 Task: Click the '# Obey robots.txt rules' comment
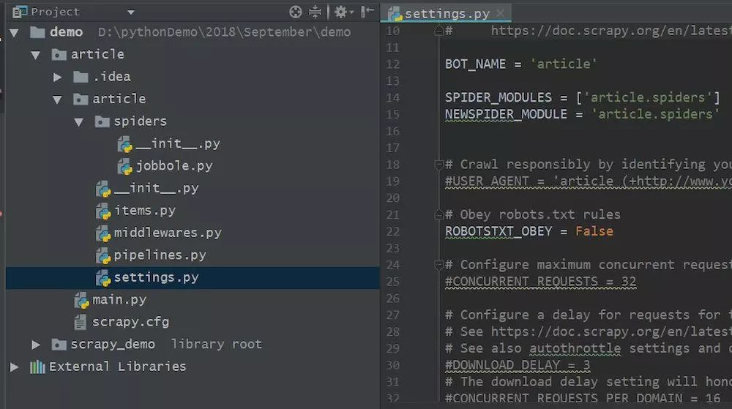point(533,214)
